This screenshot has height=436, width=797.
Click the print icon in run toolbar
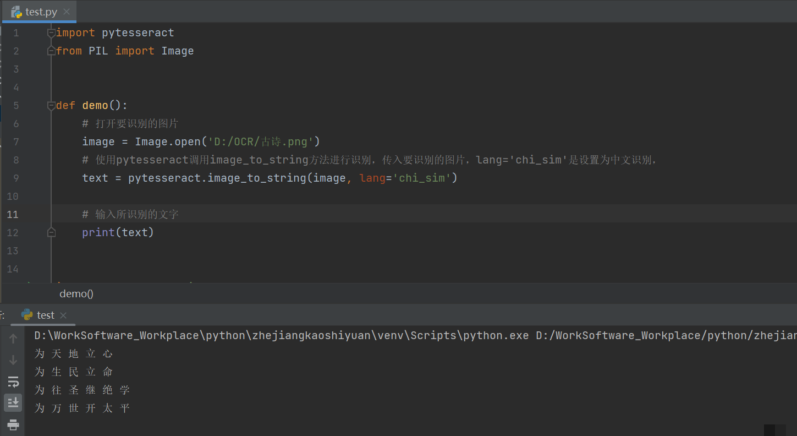[13, 424]
